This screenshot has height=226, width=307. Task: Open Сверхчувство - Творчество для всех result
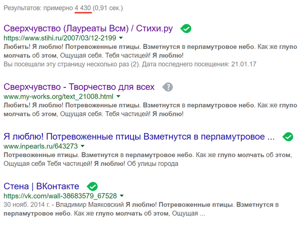(x=79, y=87)
